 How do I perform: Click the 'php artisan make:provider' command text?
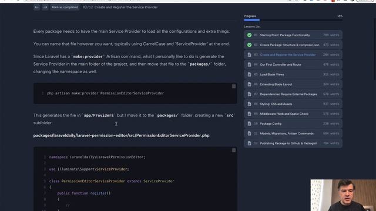[106, 93]
